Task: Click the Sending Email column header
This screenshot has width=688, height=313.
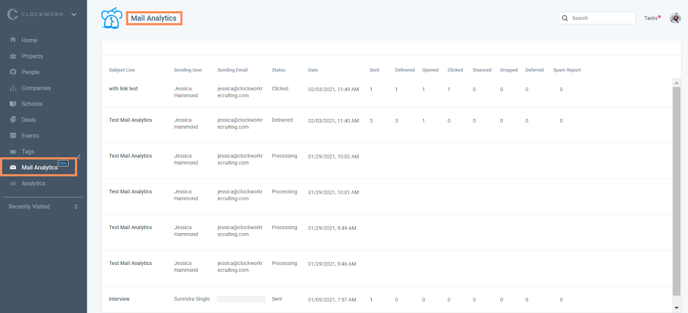Action: coord(233,70)
